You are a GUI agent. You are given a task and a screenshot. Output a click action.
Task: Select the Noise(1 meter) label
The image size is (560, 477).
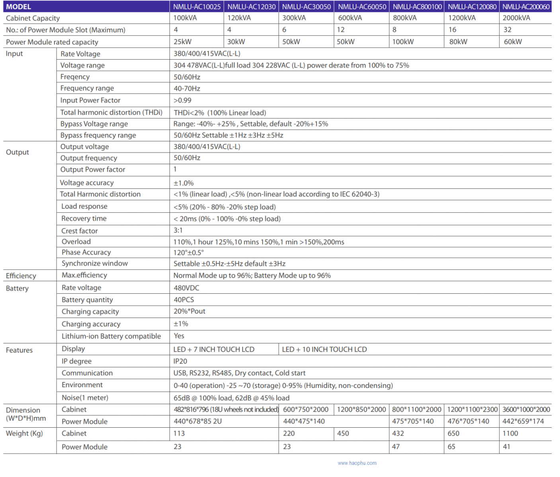pyautogui.click(x=85, y=398)
